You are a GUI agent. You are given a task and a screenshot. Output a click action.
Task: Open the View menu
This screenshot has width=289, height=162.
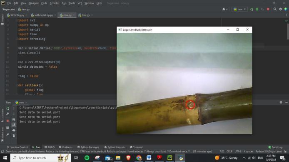(23, 3)
